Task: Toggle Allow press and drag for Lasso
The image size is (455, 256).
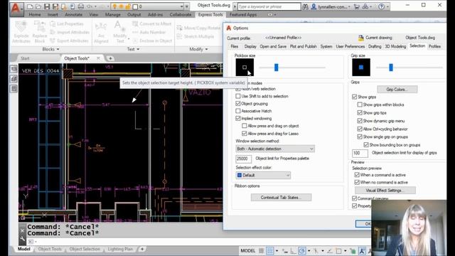Action: point(245,134)
